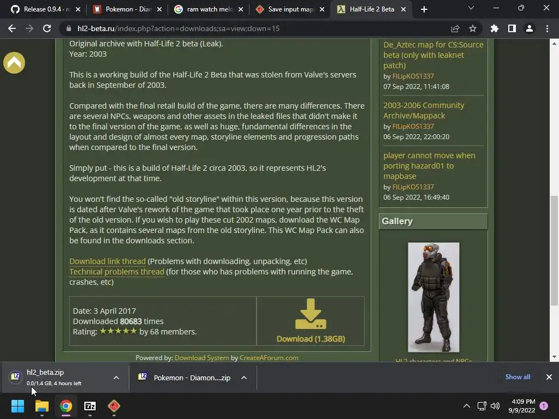The width and height of the screenshot is (559, 419).
Task: Click the page vertical scrollbar thumb
Action: click(554, 251)
